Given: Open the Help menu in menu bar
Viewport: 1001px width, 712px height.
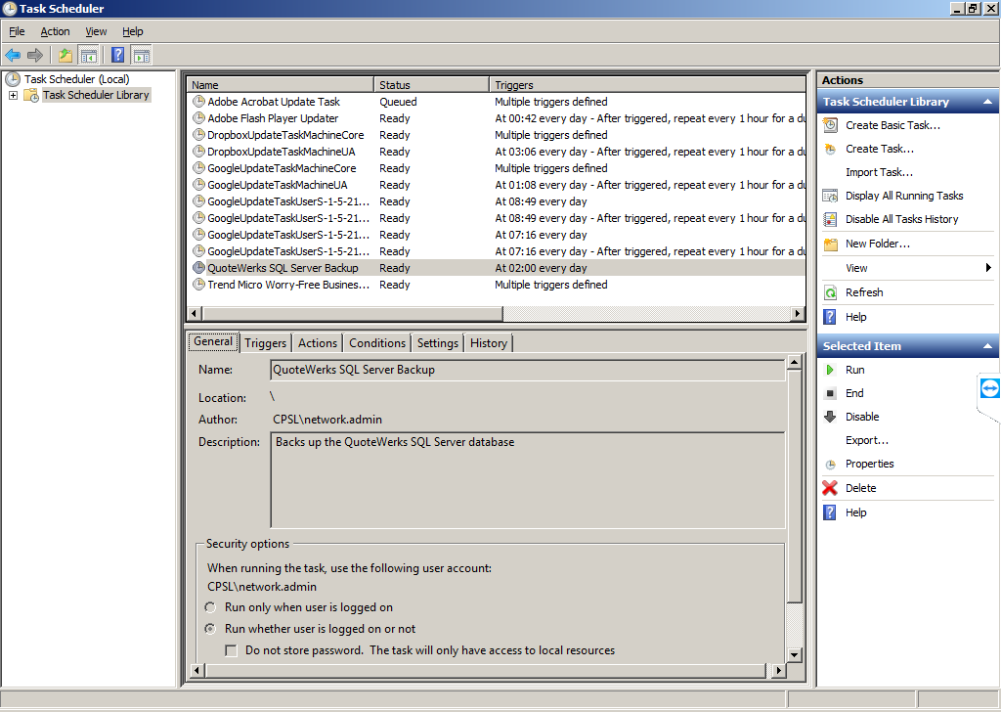Looking at the screenshot, I should (133, 31).
